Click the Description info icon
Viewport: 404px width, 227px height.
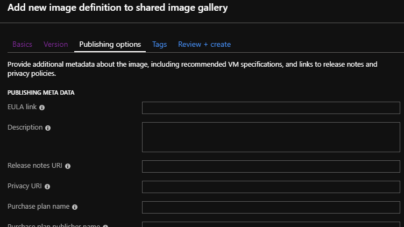click(48, 128)
